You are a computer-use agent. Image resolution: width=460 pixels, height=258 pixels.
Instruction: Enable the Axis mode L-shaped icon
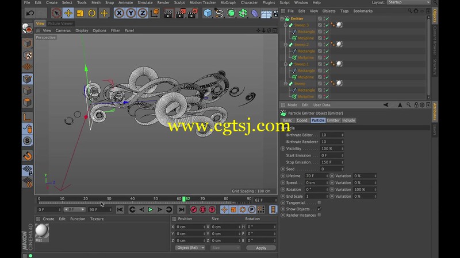[x=27, y=118]
